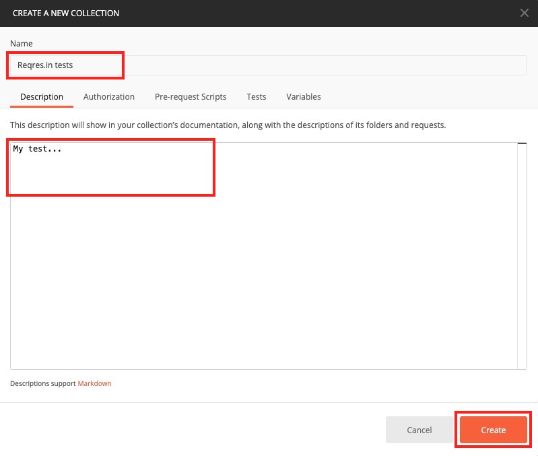538x456 pixels.
Task: Switch to the Description tab
Action: 42,97
